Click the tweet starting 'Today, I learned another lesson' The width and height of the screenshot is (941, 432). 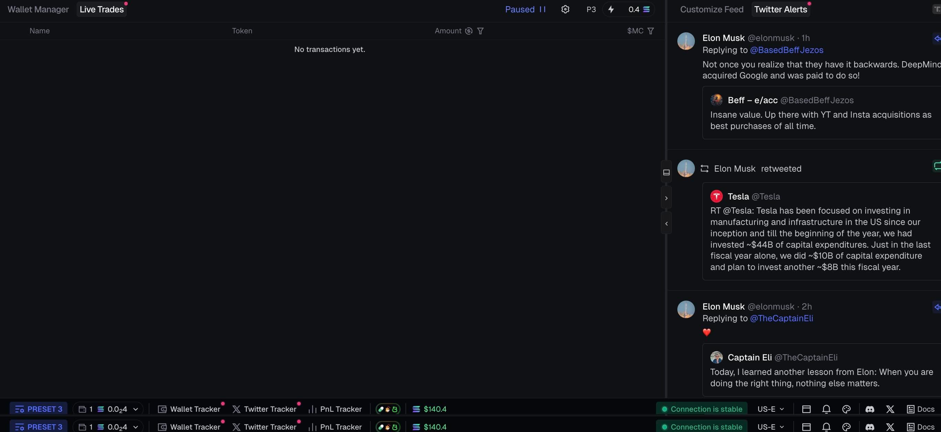pos(822,378)
